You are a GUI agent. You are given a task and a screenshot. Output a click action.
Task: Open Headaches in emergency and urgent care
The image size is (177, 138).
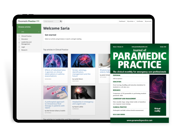coord(83,103)
